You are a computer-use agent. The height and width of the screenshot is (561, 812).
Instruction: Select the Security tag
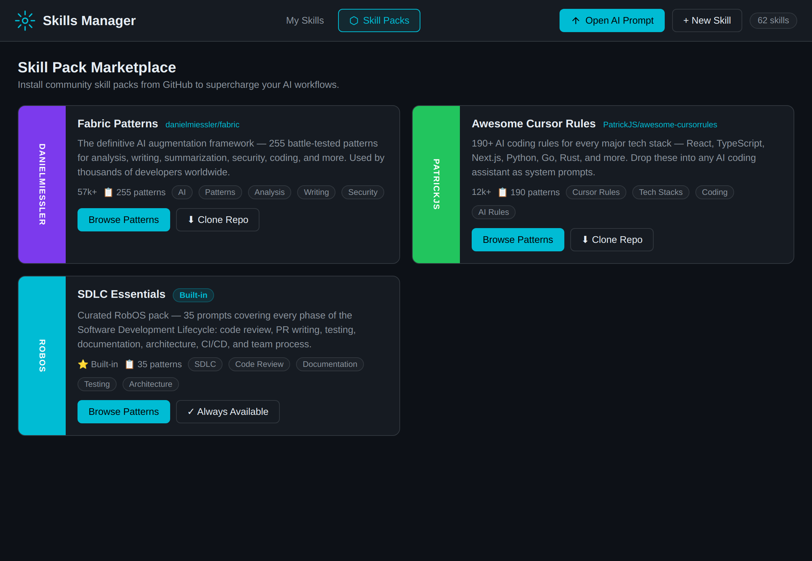(x=363, y=192)
